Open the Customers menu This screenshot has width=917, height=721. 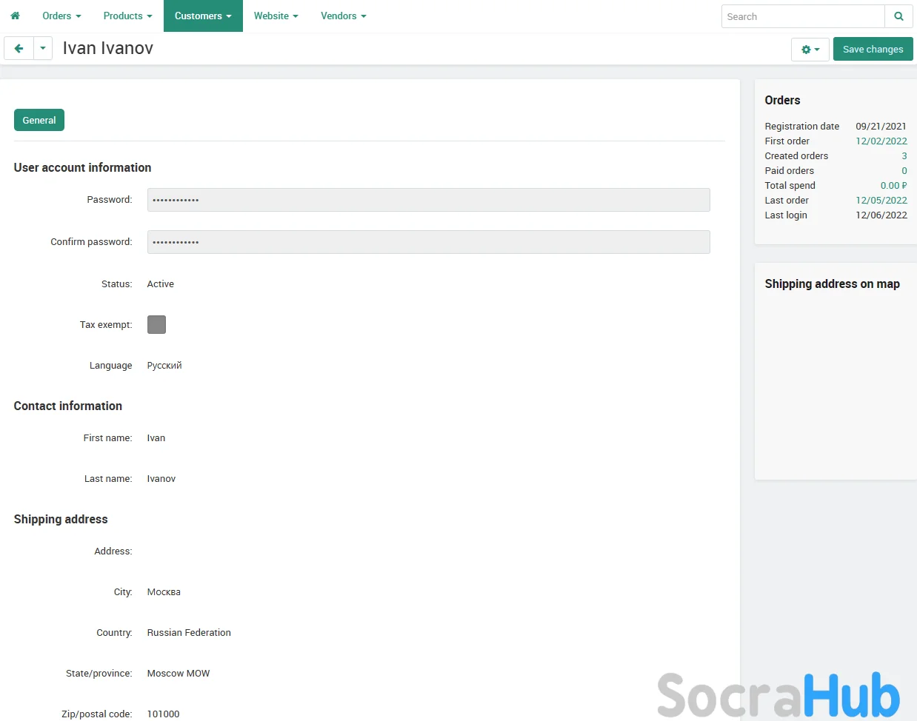(203, 16)
